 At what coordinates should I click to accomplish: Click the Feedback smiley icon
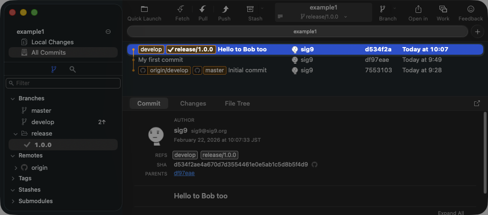click(x=470, y=10)
